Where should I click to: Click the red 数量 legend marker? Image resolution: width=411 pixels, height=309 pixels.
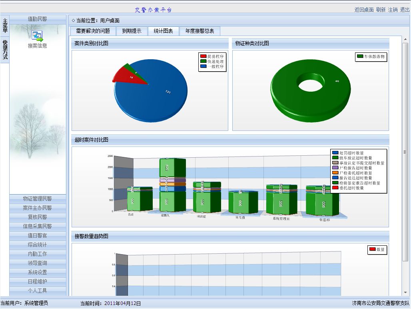pyautogui.click(x=372, y=249)
